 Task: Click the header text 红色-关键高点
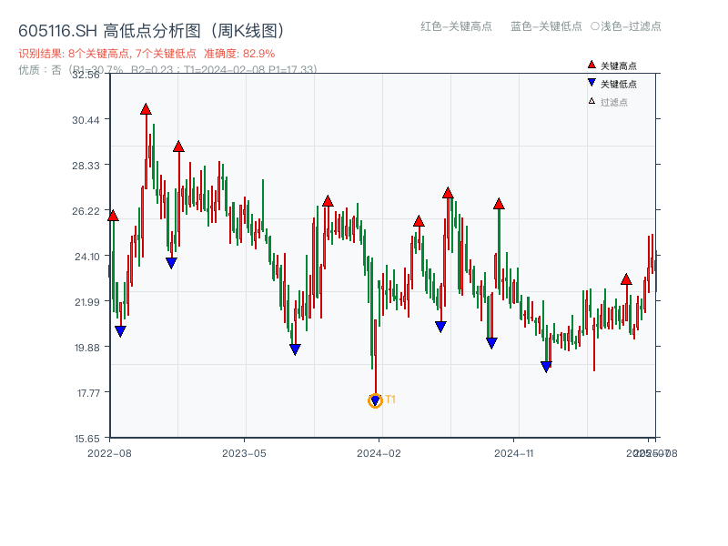pos(456,26)
